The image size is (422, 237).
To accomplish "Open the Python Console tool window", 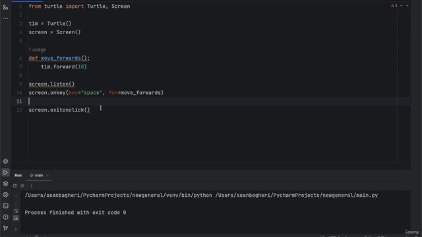I will point(5,161).
